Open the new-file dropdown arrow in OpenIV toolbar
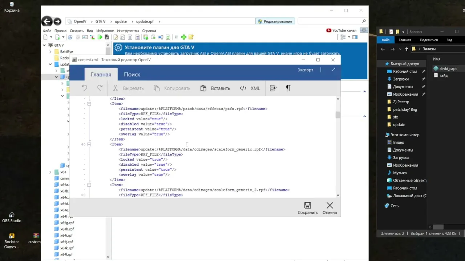465x261 pixels. pos(51,37)
